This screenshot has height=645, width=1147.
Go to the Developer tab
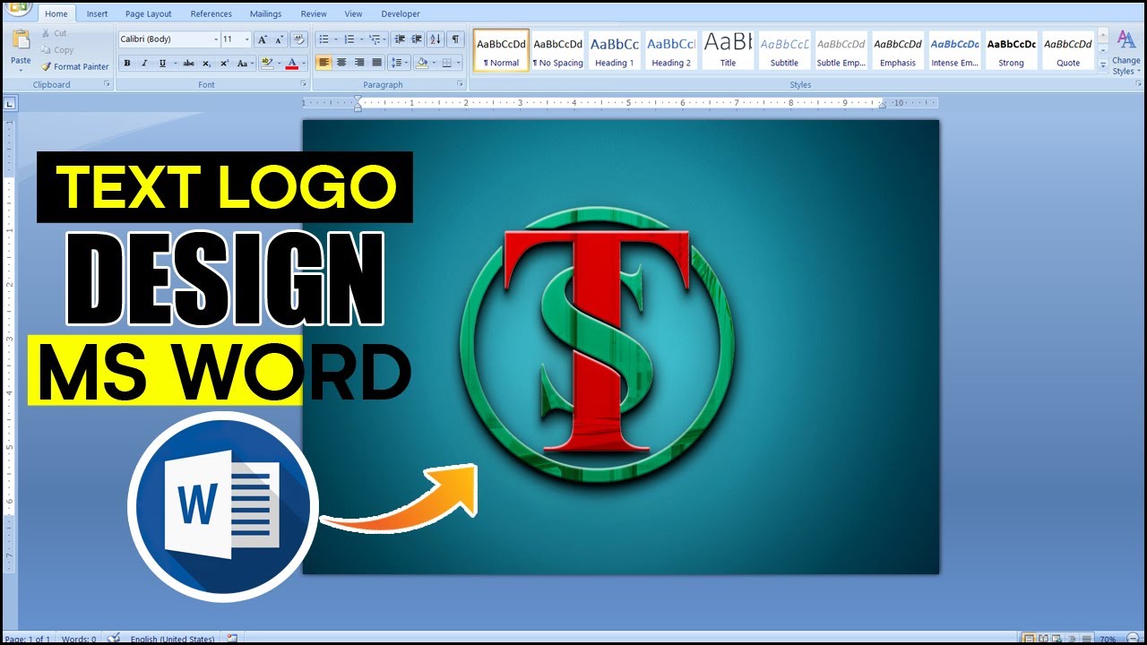pos(401,13)
